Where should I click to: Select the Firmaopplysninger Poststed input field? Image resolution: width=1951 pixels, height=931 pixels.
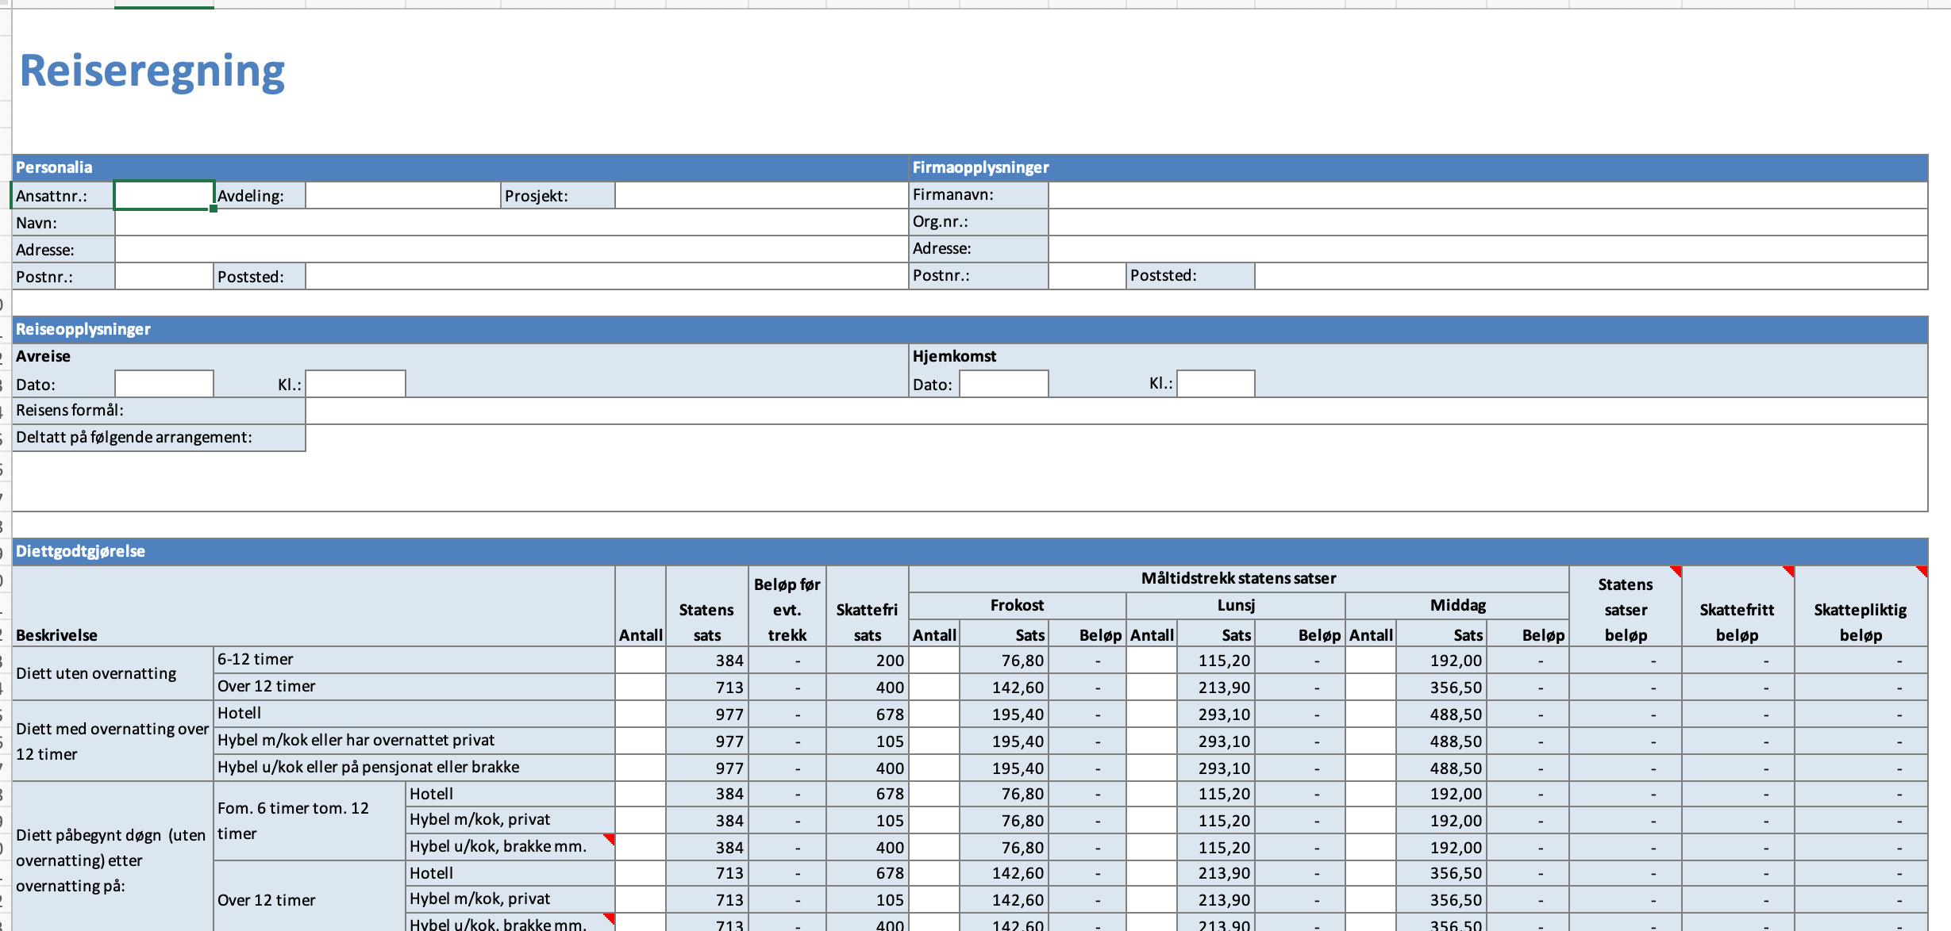[1590, 276]
